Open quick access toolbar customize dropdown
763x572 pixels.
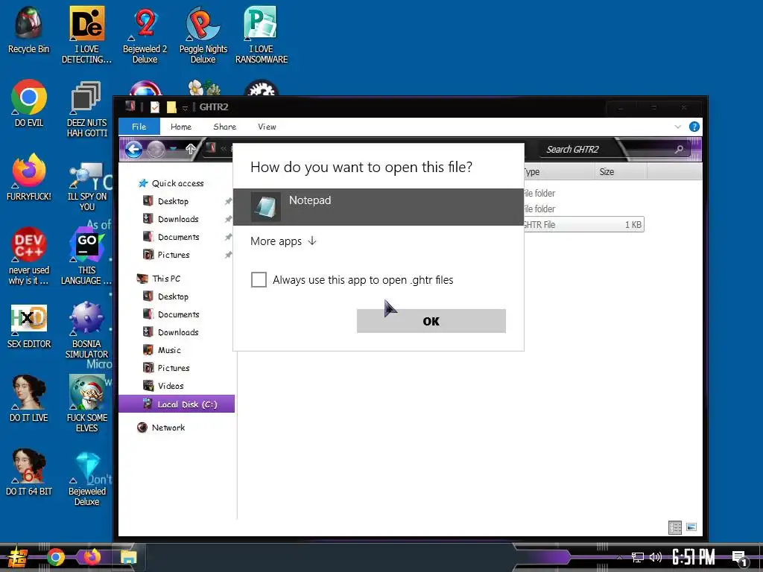click(185, 107)
